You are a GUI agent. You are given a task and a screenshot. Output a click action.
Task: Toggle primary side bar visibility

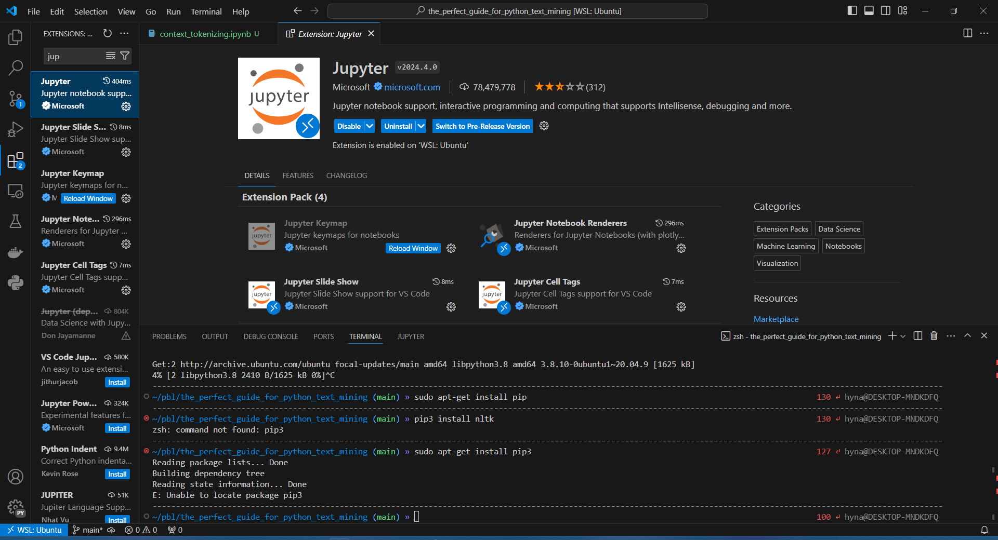pos(852,11)
